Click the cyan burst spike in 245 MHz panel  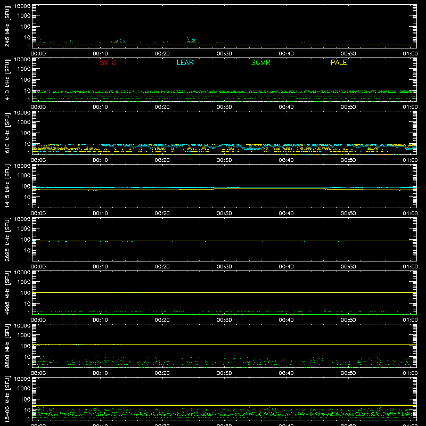coord(193,39)
